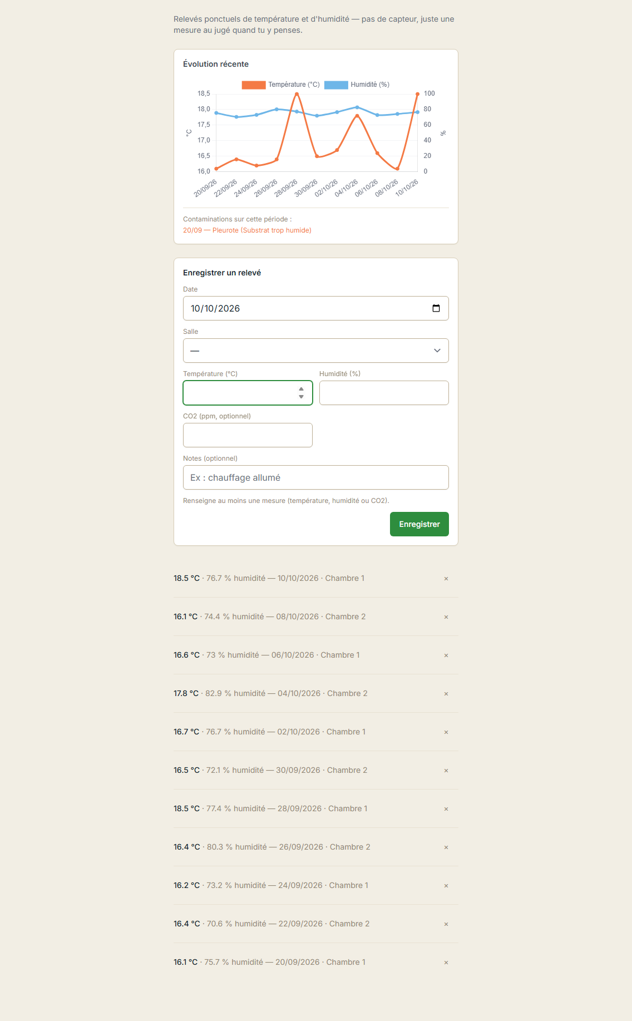632x1021 pixels.
Task: Click the 10/10 temperature data point
Action: click(x=417, y=94)
